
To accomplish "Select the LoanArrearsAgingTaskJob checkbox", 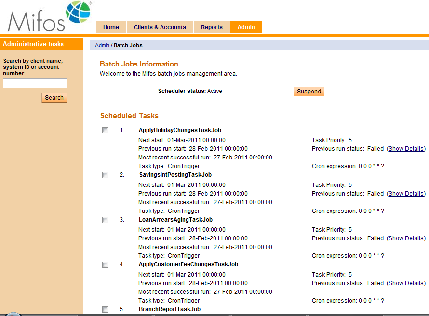I will click(105, 220).
